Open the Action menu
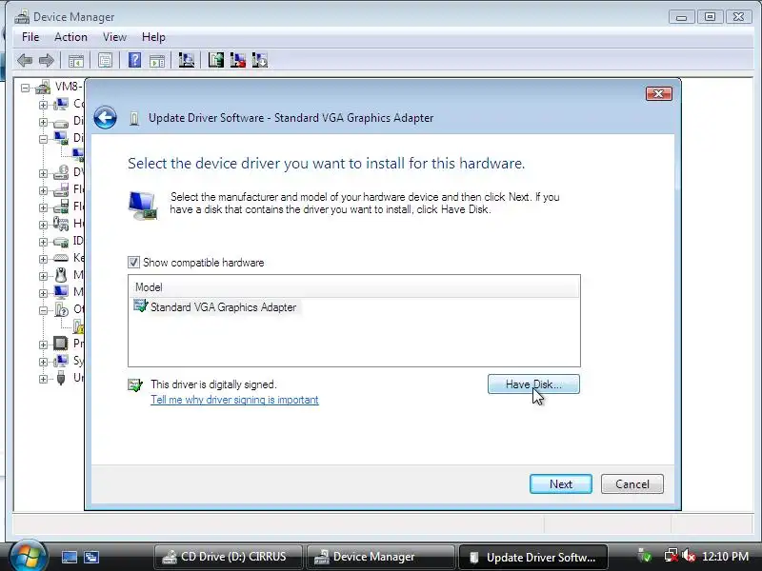762x571 pixels. [70, 37]
